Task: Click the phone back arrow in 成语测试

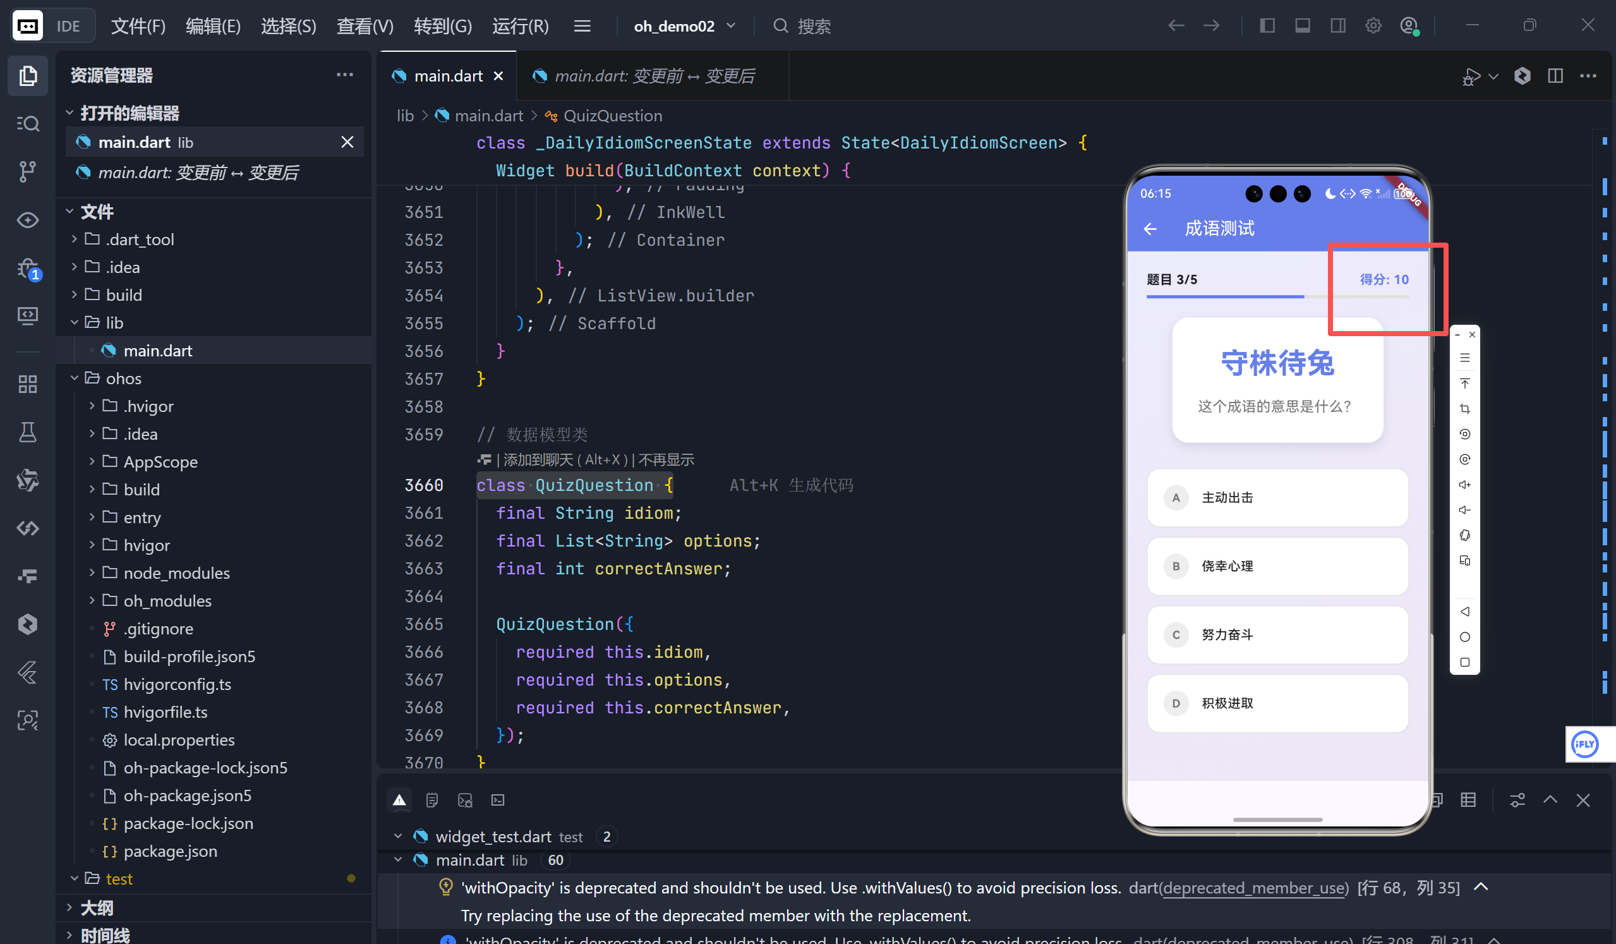Action: [1150, 229]
